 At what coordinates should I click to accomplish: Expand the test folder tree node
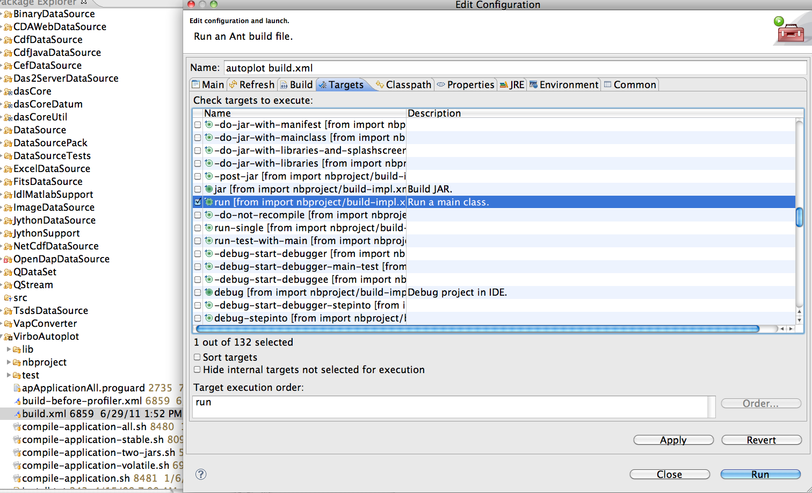click(9, 375)
